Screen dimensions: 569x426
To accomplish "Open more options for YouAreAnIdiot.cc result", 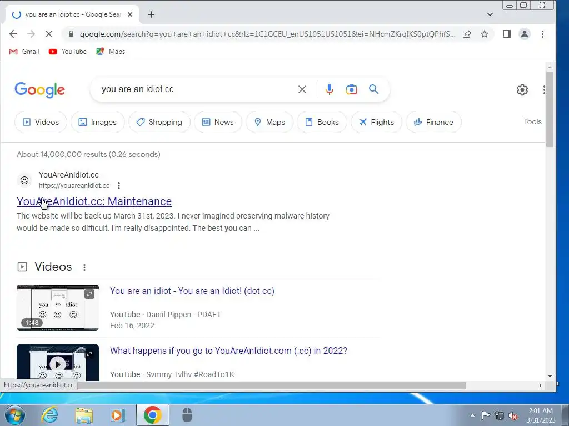I will pyautogui.click(x=119, y=186).
